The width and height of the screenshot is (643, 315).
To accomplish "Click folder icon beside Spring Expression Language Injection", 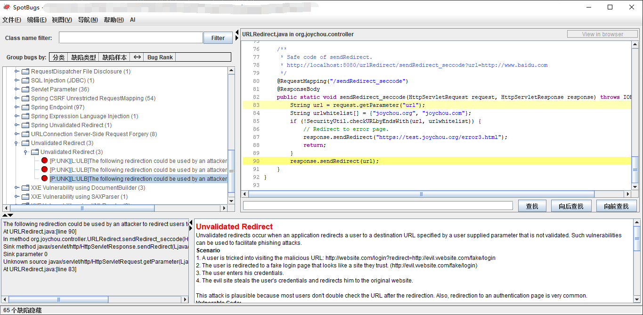I will (25, 116).
